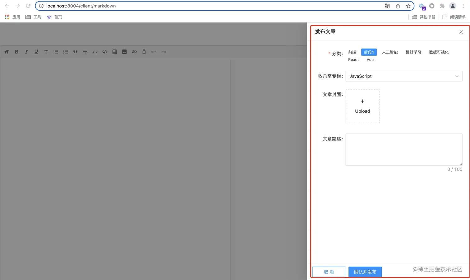Insert inline code with the angle brackets icon
The image size is (470, 280).
click(95, 52)
